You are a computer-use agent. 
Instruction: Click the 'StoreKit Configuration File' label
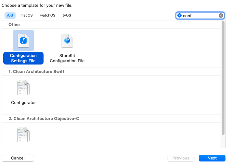pyautogui.click(x=67, y=58)
